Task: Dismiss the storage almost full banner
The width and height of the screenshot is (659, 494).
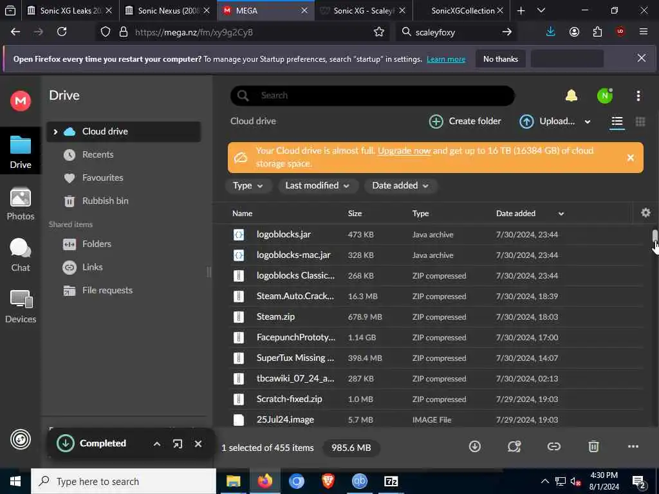Action: tap(631, 158)
